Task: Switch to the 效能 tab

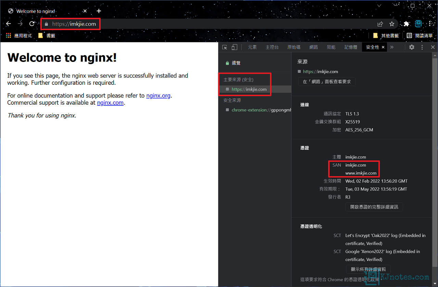Action: 331,47
